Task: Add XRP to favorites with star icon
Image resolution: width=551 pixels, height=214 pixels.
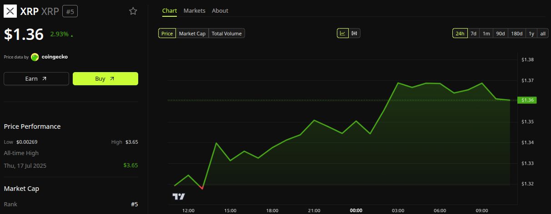Action: coord(133,11)
